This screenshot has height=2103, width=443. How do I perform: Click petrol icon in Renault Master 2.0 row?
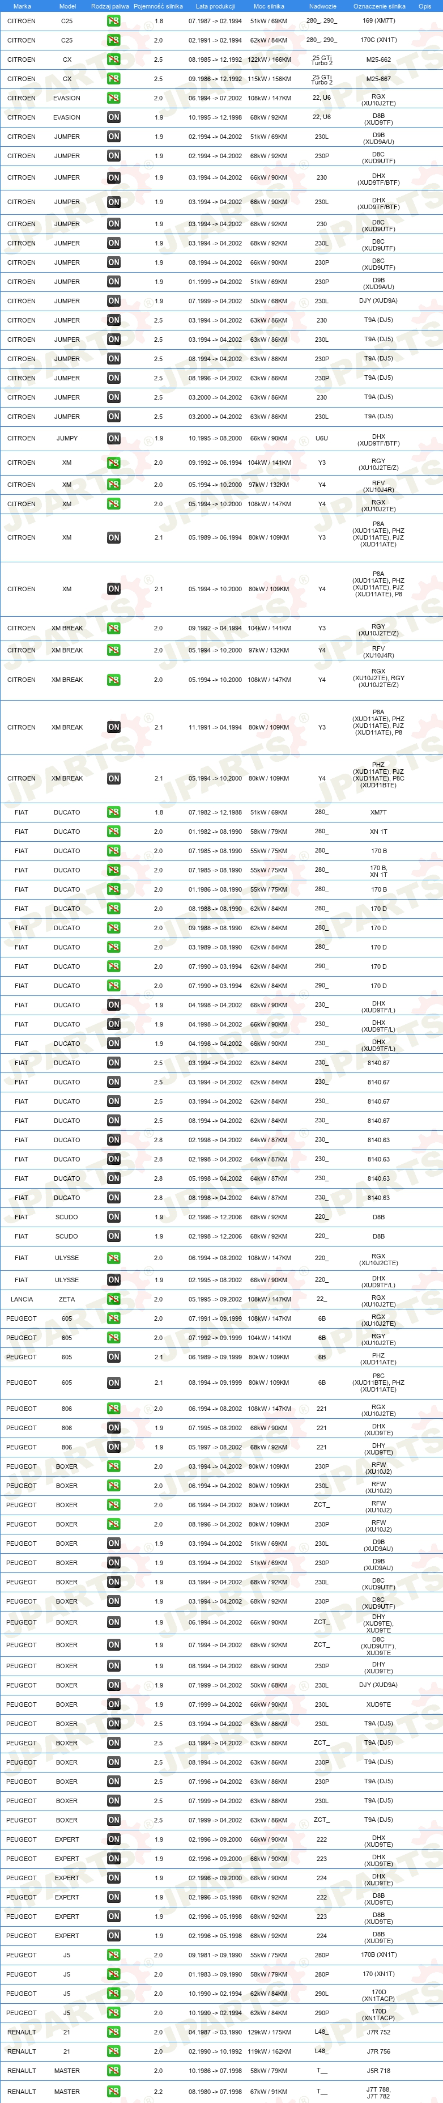pyautogui.click(x=113, y=2070)
